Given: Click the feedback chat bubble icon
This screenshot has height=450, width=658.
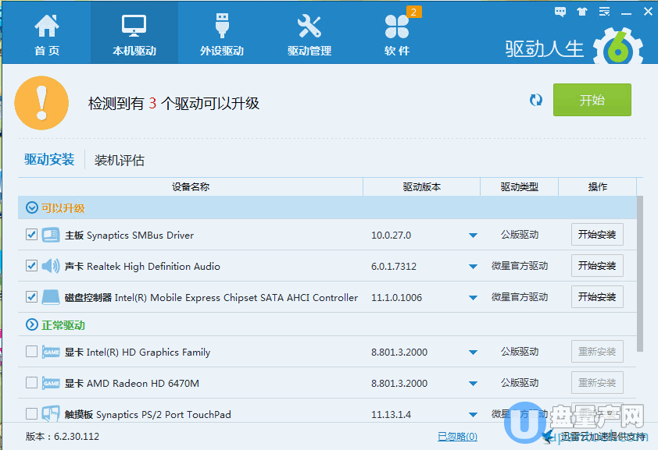Looking at the screenshot, I should [560, 12].
